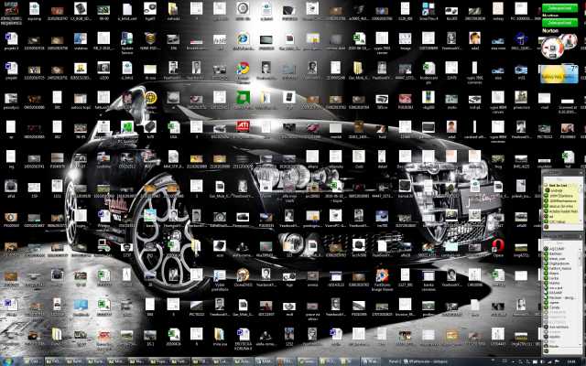Toggle the first green bullet in lower gray list

(x=545, y=249)
